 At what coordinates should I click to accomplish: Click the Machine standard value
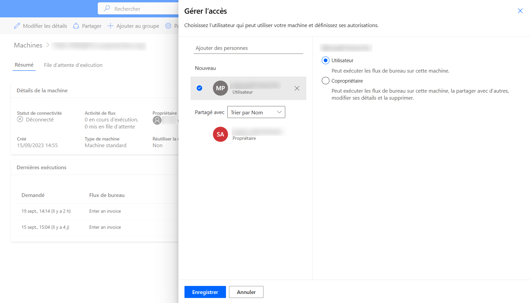click(105, 145)
